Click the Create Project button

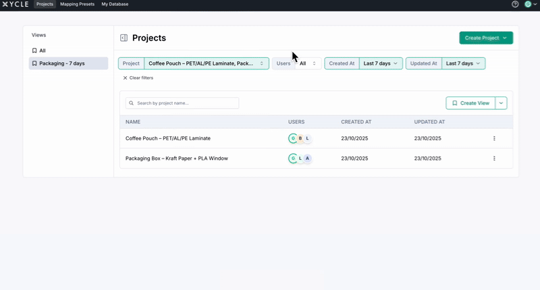pos(485,38)
